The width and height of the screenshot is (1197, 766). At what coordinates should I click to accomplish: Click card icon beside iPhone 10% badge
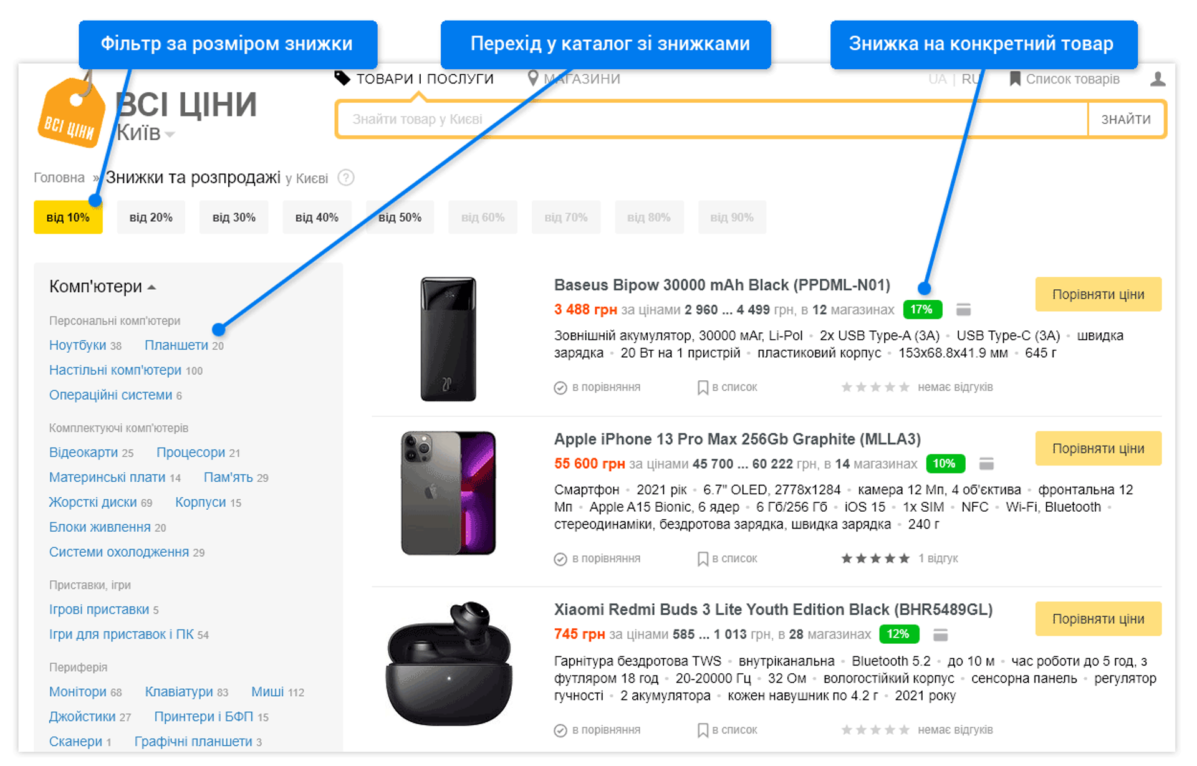(x=986, y=464)
